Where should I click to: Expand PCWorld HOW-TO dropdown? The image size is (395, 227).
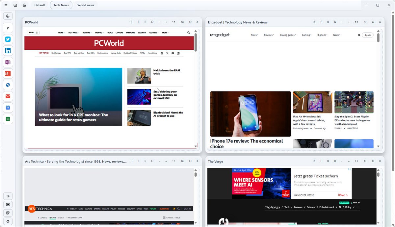[x=99, y=33]
